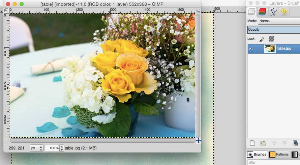Click the navigation cross-arrows icon
The image size is (300, 165).
point(199,141)
